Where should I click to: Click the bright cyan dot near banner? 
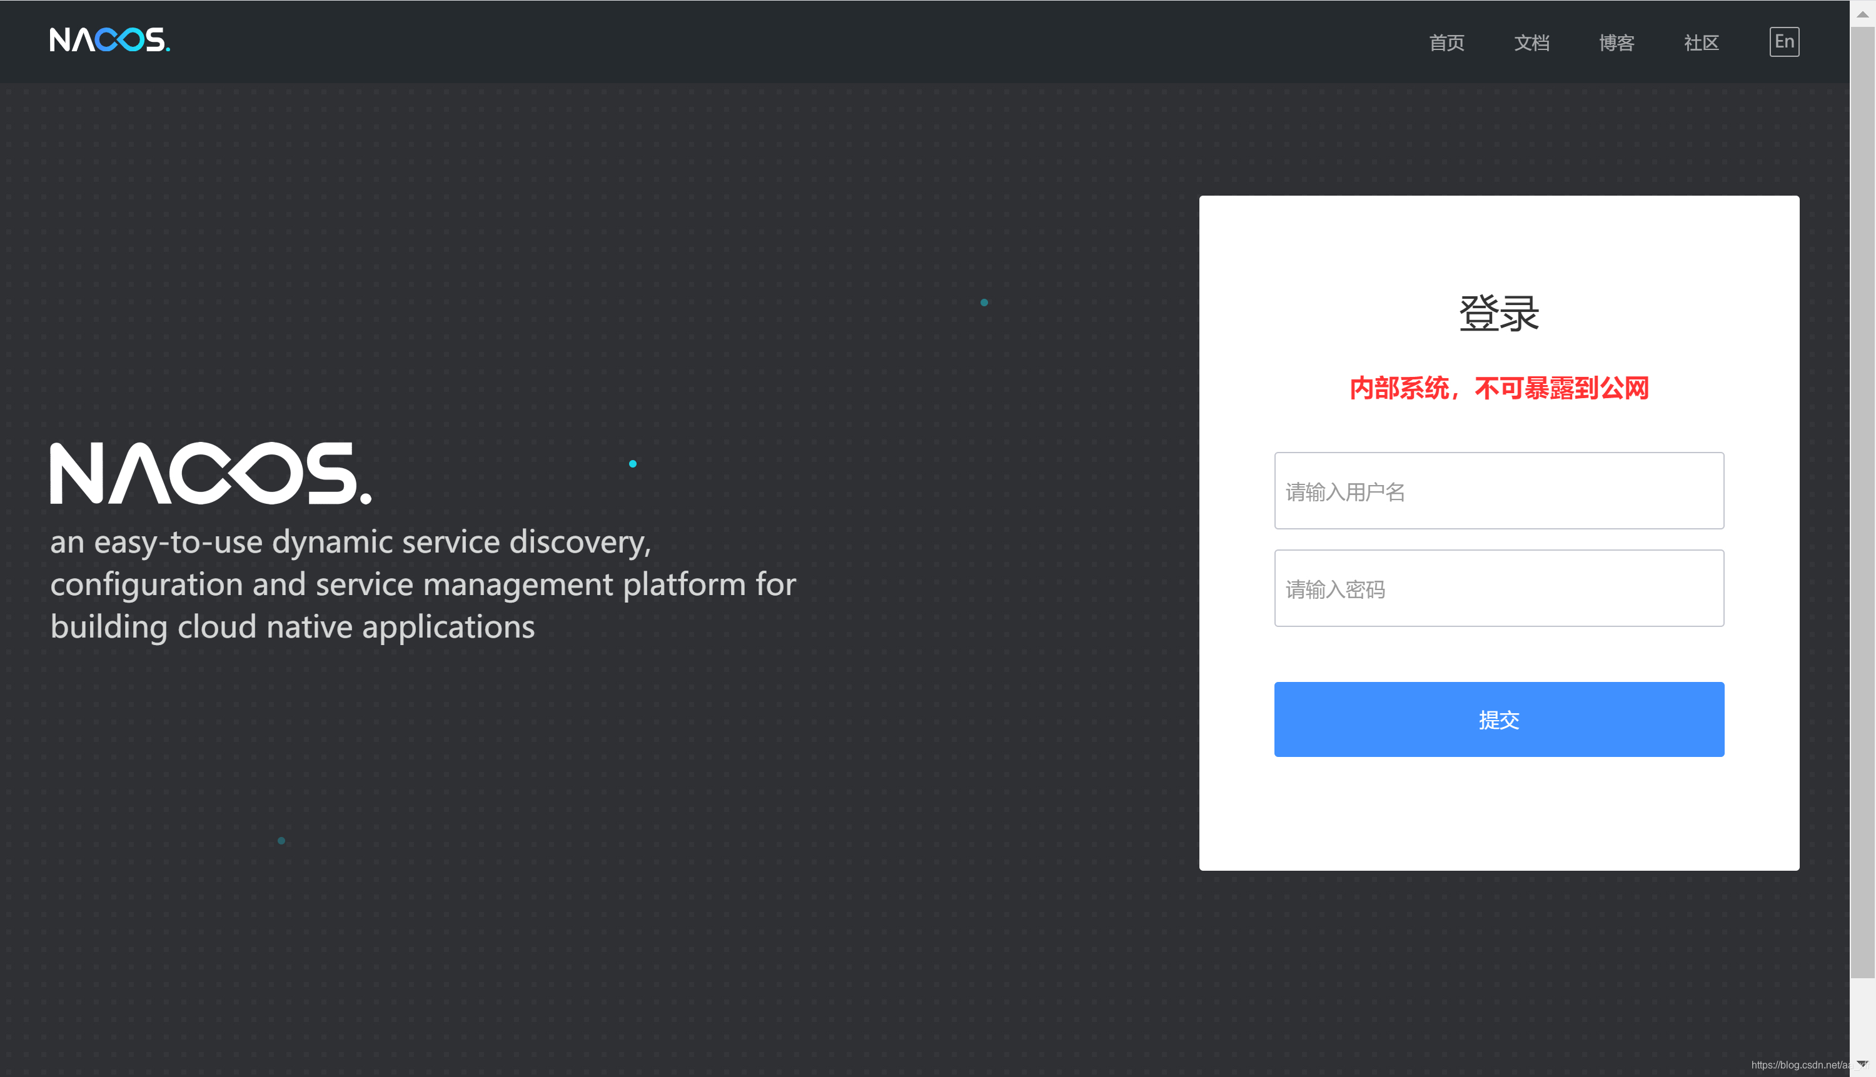pyautogui.click(x=633, y=464)
